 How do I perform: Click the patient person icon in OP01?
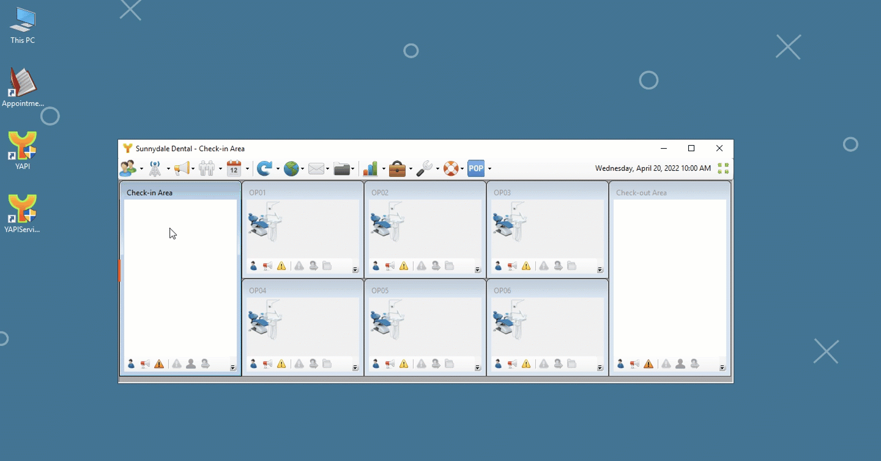click(253, 266)
